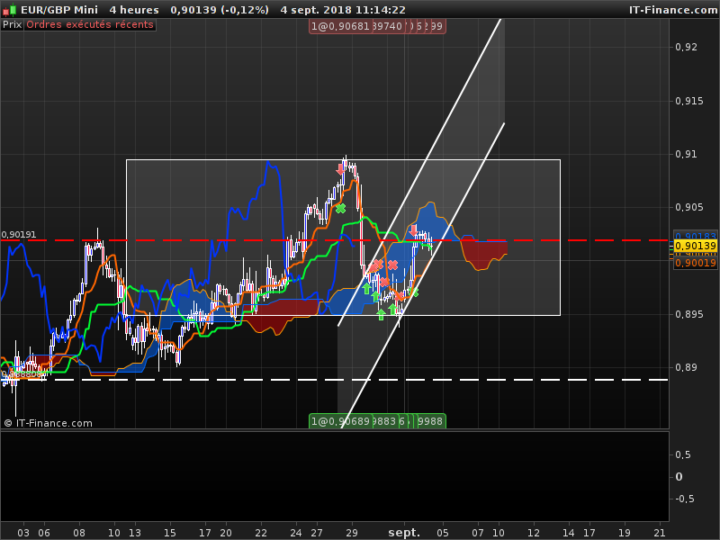Screen dimensions: 720x540
Task: Click the red sell order tag 1@0,90681
Action: coord(340,26)
